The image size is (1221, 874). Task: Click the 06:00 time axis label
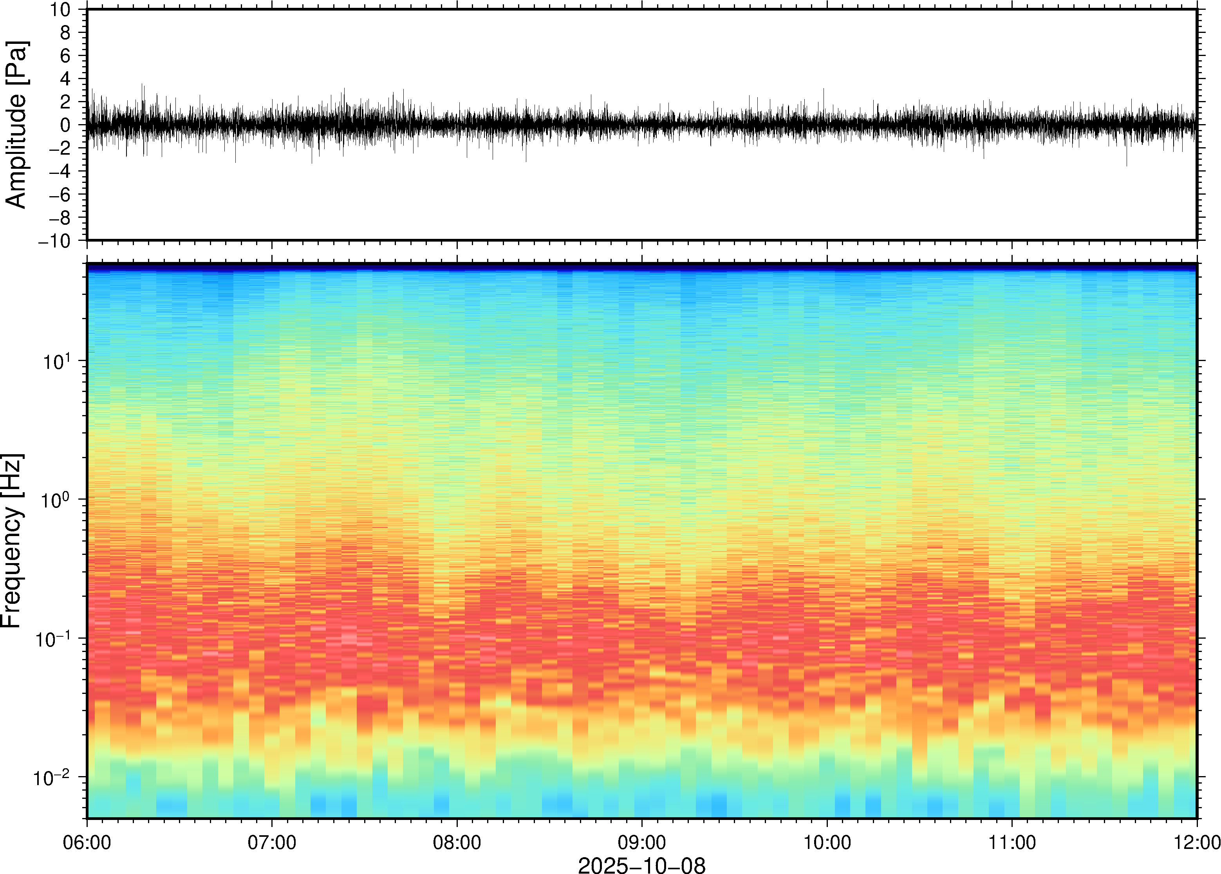tap(87, 842)
